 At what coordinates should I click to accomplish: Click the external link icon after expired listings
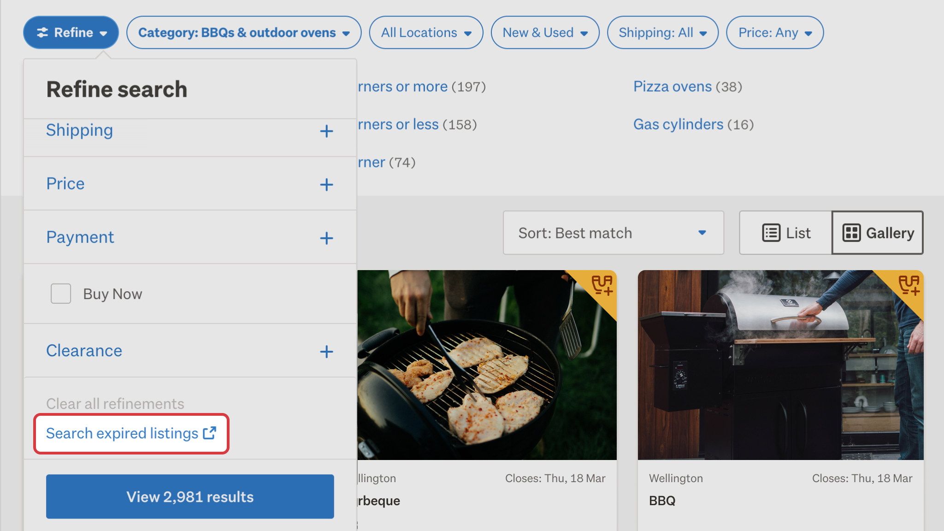click(210, 433)
